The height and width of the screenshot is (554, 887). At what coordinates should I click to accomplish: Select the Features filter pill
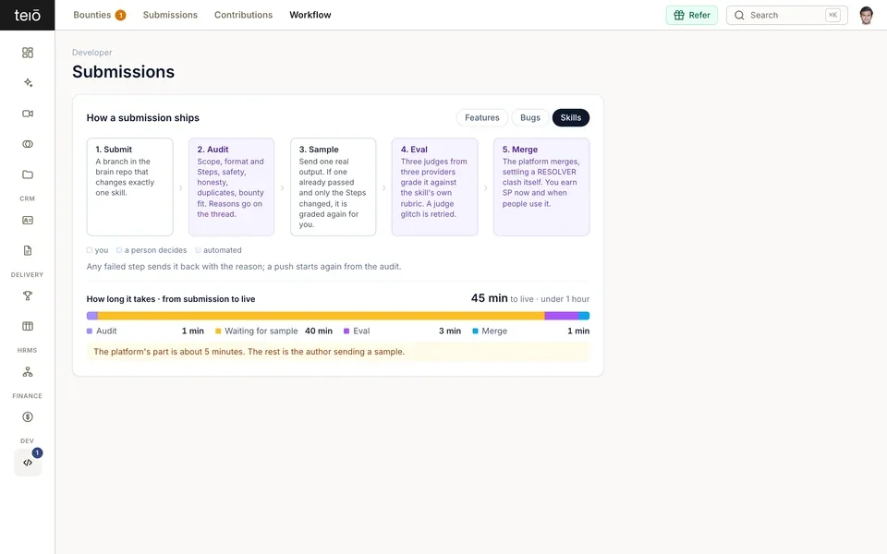pos(482,117)
